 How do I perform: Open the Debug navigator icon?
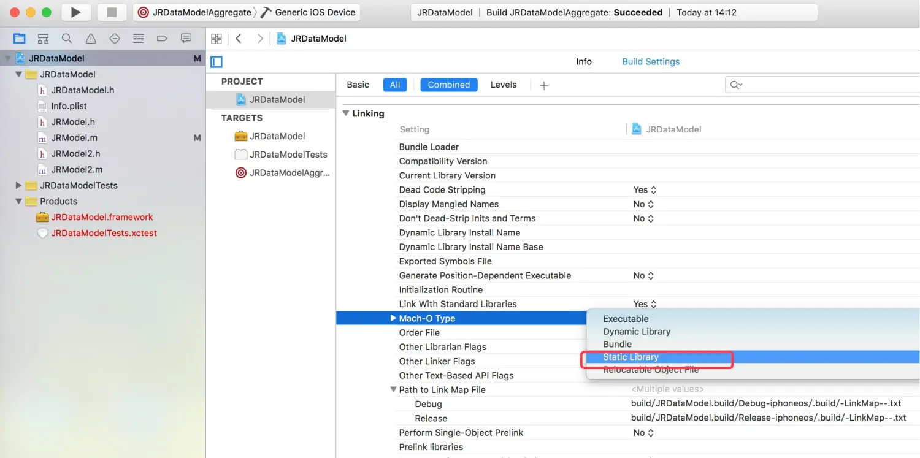click(x=139, y=38)
